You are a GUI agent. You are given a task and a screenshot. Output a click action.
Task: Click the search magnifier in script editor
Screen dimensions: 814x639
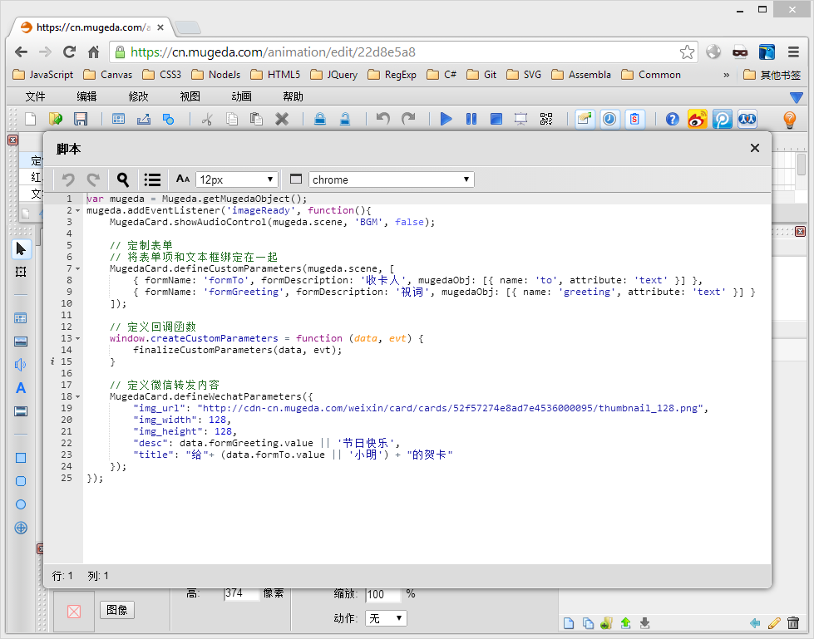pos(123,179)
